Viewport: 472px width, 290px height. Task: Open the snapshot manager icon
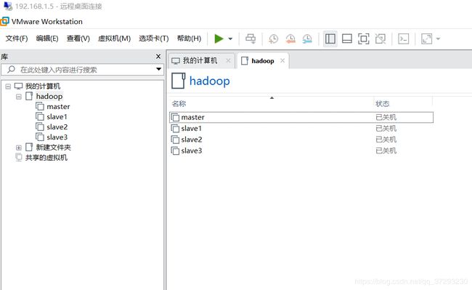pyautogui.click(x=307, y=39)
